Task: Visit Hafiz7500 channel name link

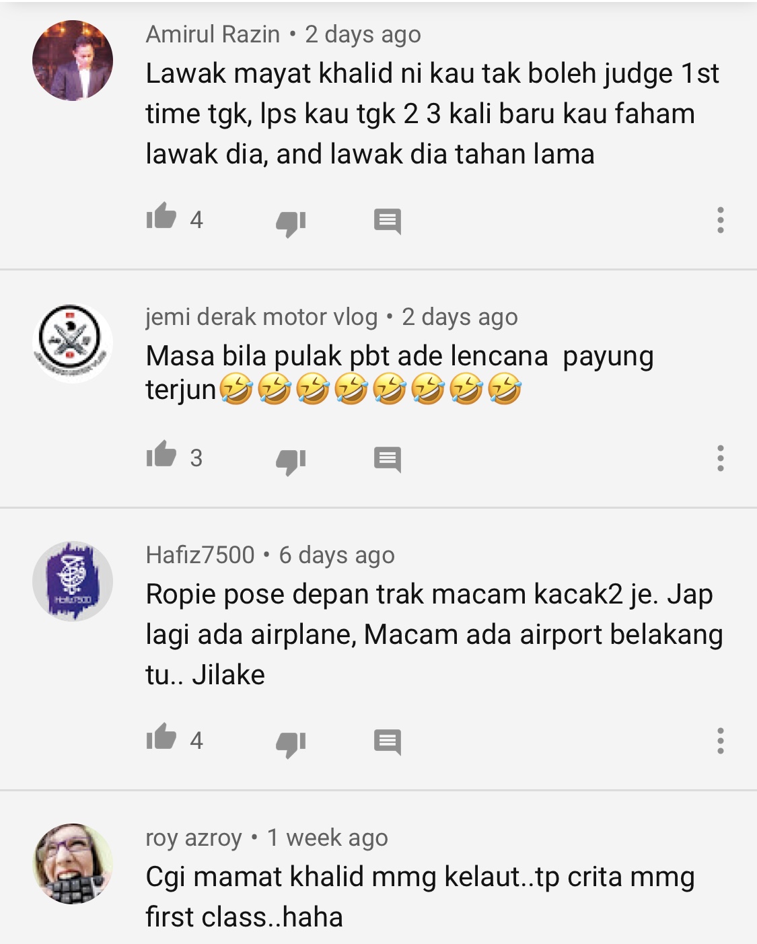Action: 200,555
